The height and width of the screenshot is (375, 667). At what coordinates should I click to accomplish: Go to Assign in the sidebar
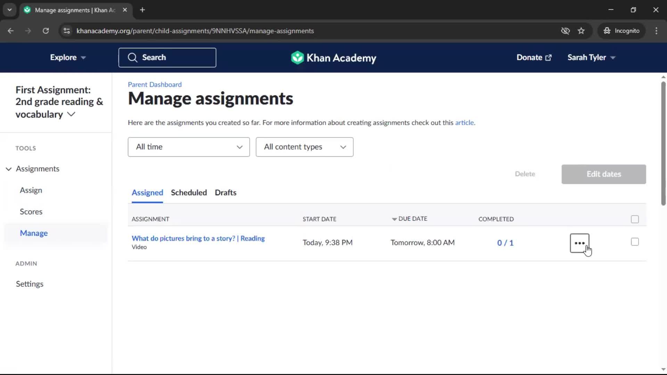click(x=31, y=190)
